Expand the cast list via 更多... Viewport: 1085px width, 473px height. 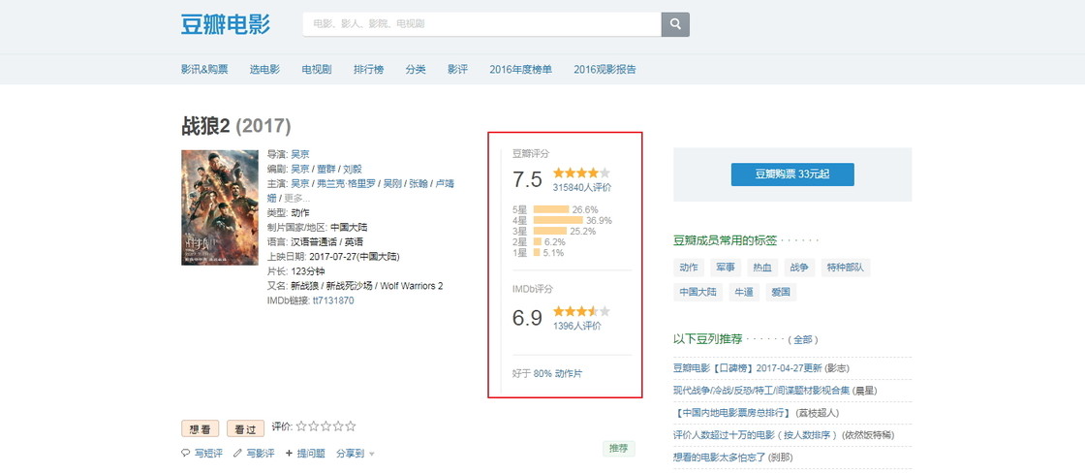point(296,198)
